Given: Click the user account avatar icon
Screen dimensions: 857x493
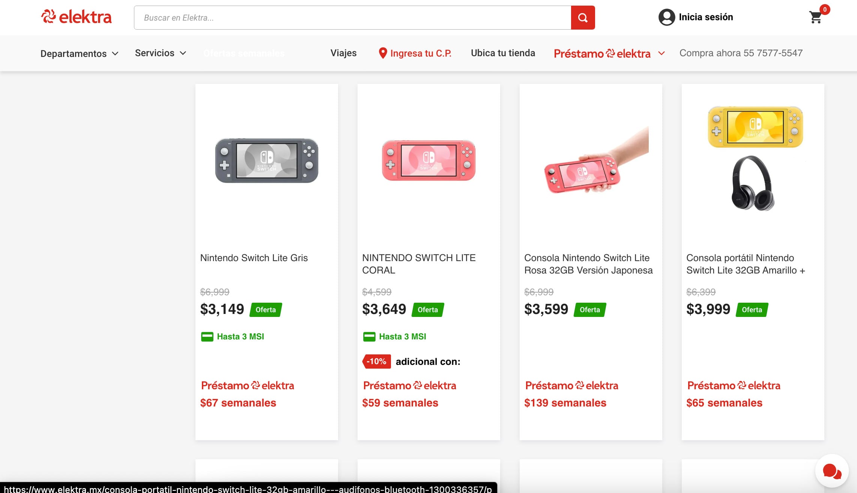Looking at the screenshot, I should pos(666,17).
